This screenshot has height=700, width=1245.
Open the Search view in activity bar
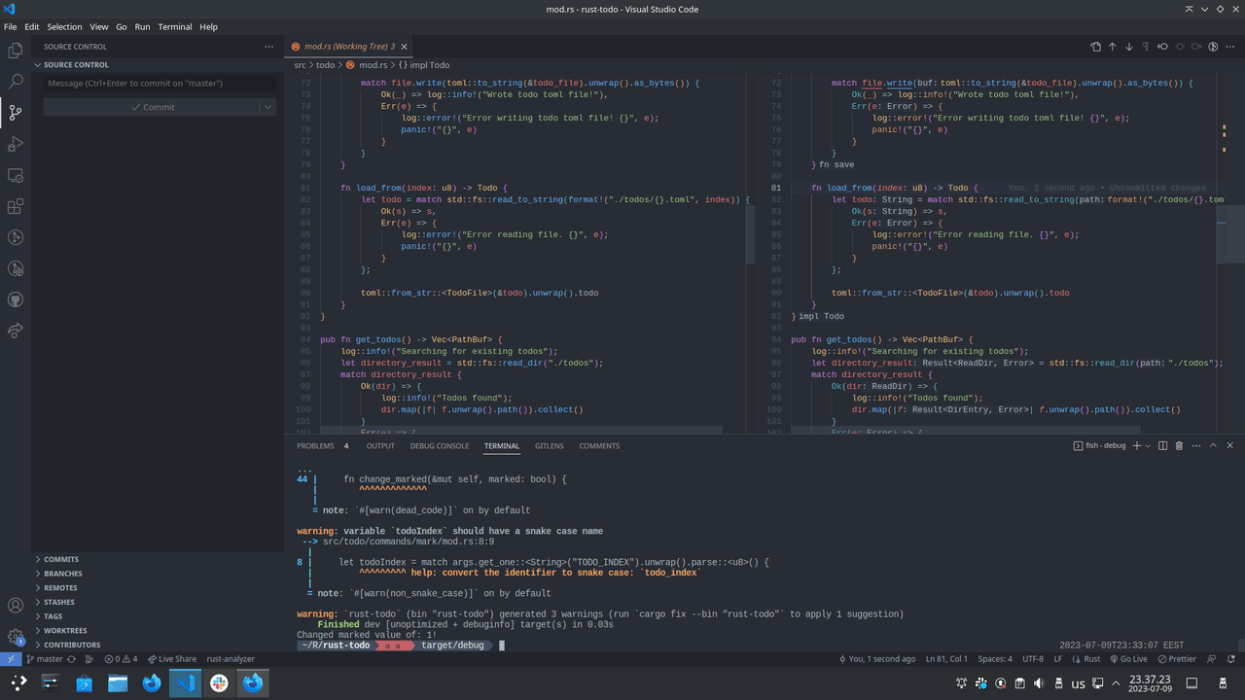(16, 82)
